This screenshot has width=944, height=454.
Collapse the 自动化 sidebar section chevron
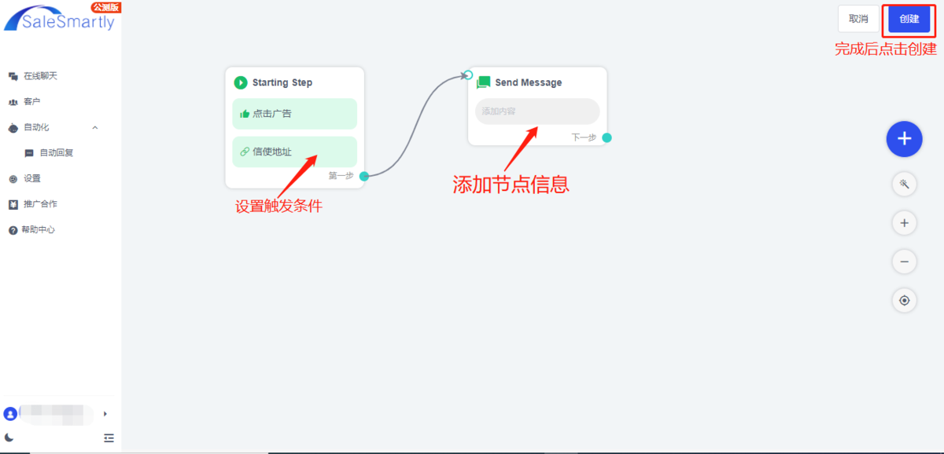(95, 127)
